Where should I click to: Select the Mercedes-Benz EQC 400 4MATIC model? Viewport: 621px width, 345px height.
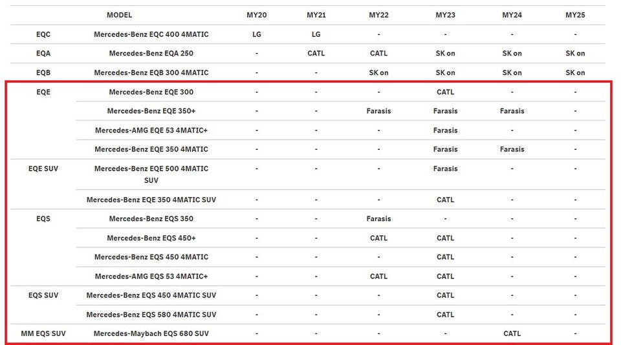coord(151,34)
